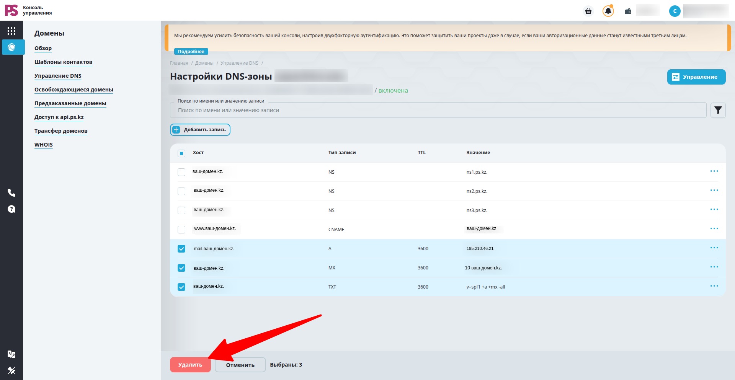Image resolution: width=735 pixels, height=380 pixels.
Task: Click the red Удалить button
Action: 190,365
